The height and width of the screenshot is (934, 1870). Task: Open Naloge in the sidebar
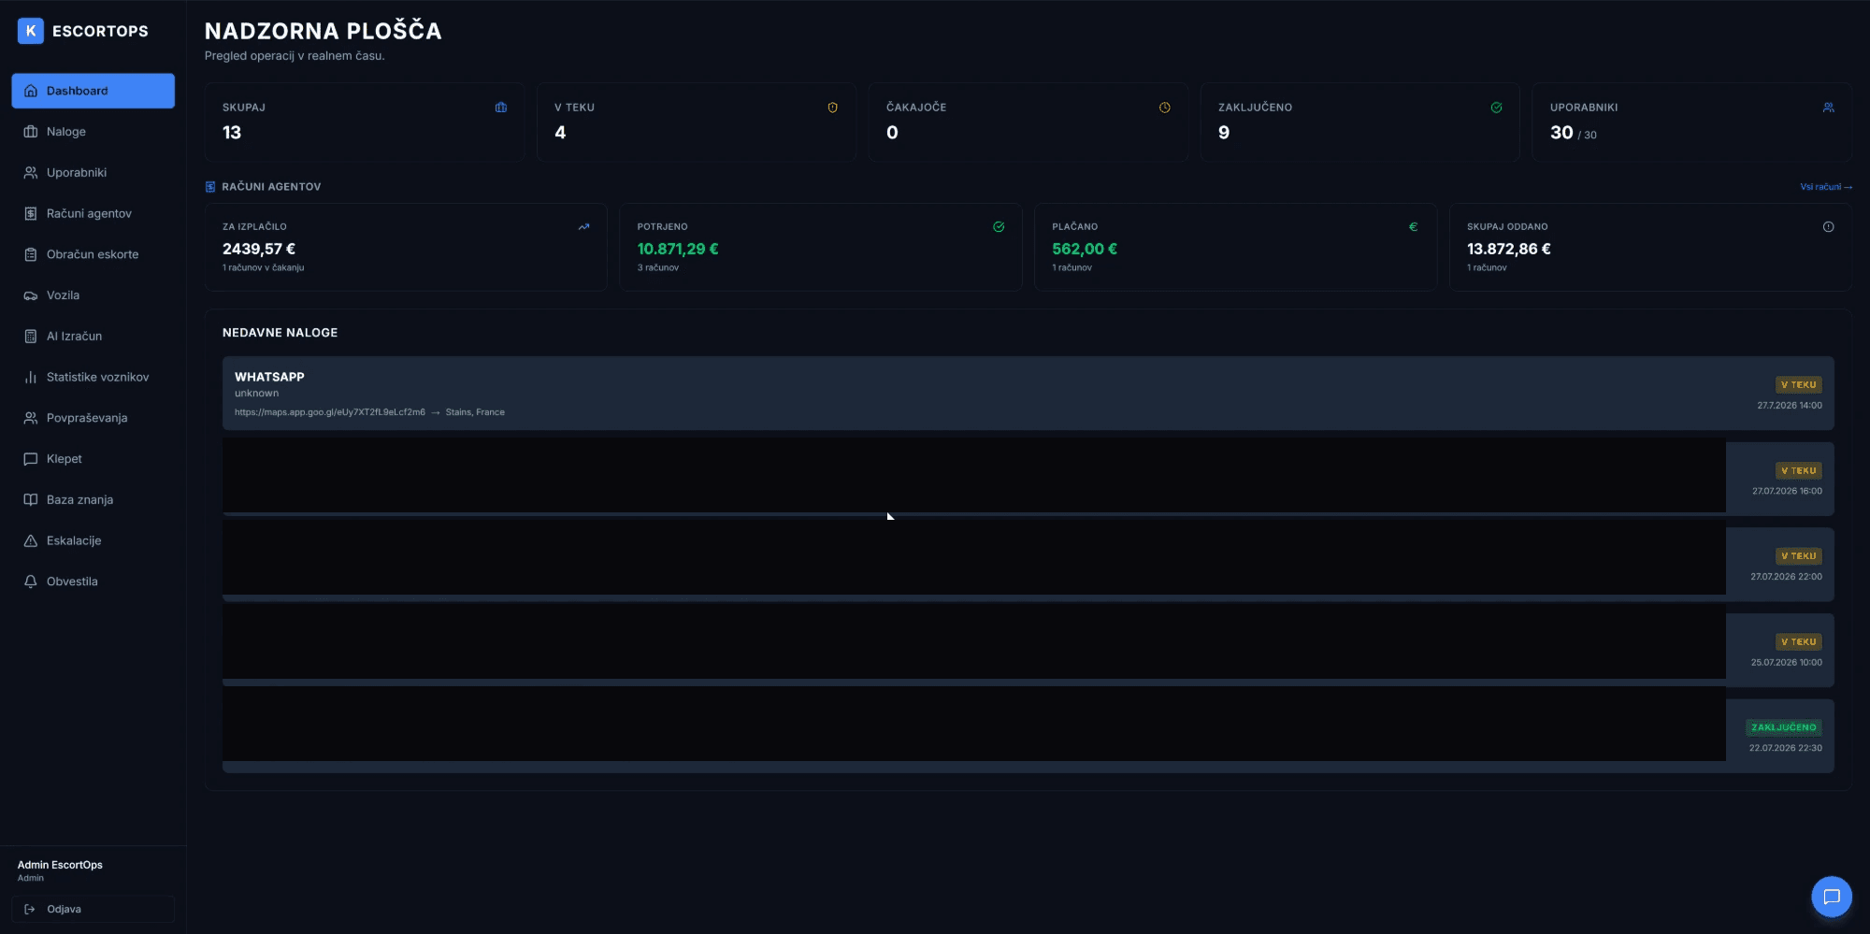93,132
